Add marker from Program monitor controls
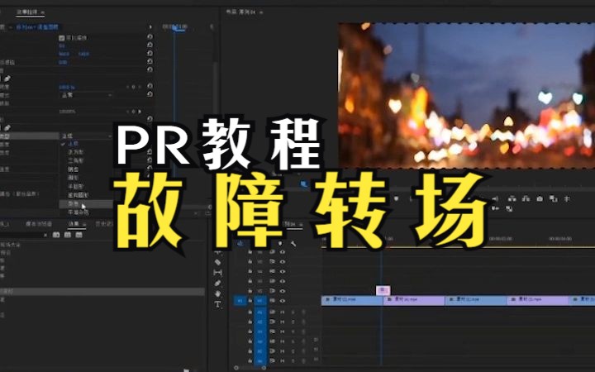 point(397,198)
